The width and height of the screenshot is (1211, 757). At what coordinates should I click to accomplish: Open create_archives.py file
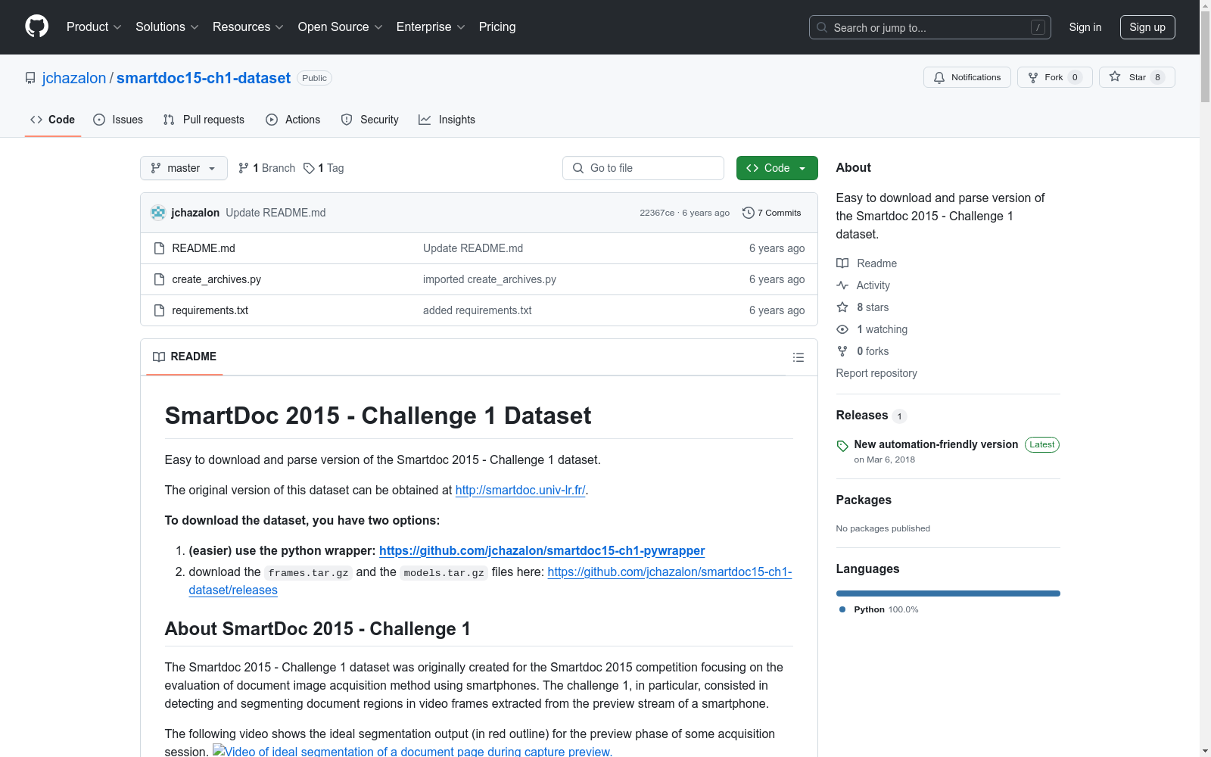[x=216, y=279]
